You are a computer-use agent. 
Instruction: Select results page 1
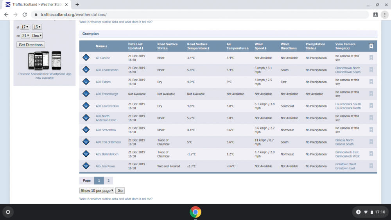[x=99, y=181]
